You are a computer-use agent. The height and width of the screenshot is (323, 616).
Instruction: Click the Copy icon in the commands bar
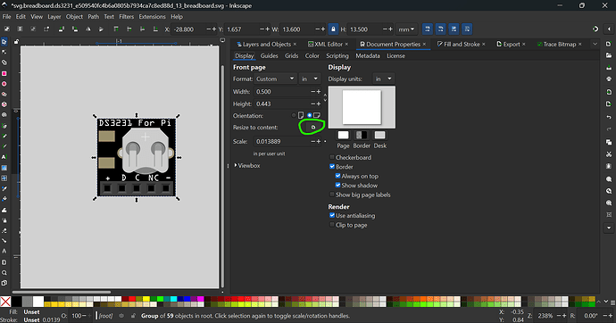pos(609,142)
